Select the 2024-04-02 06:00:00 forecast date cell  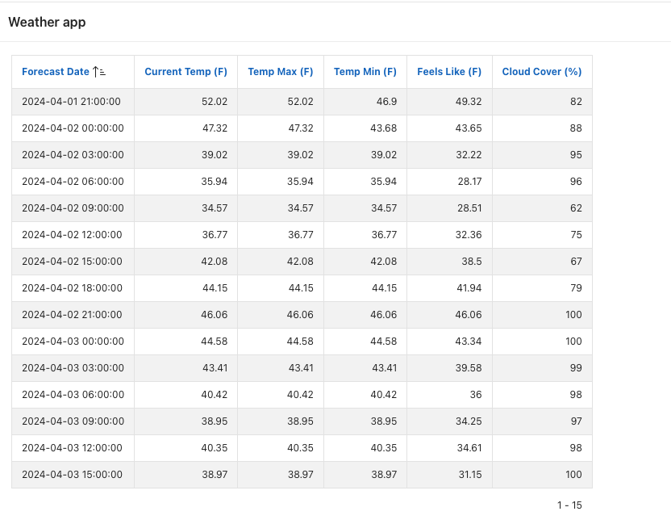pyautogui.click(x=73, y=182)
